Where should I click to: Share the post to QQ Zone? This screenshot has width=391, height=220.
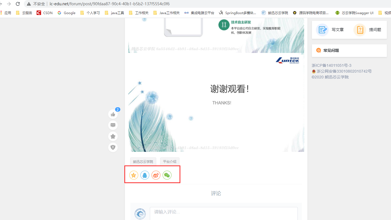coord(133,175)
